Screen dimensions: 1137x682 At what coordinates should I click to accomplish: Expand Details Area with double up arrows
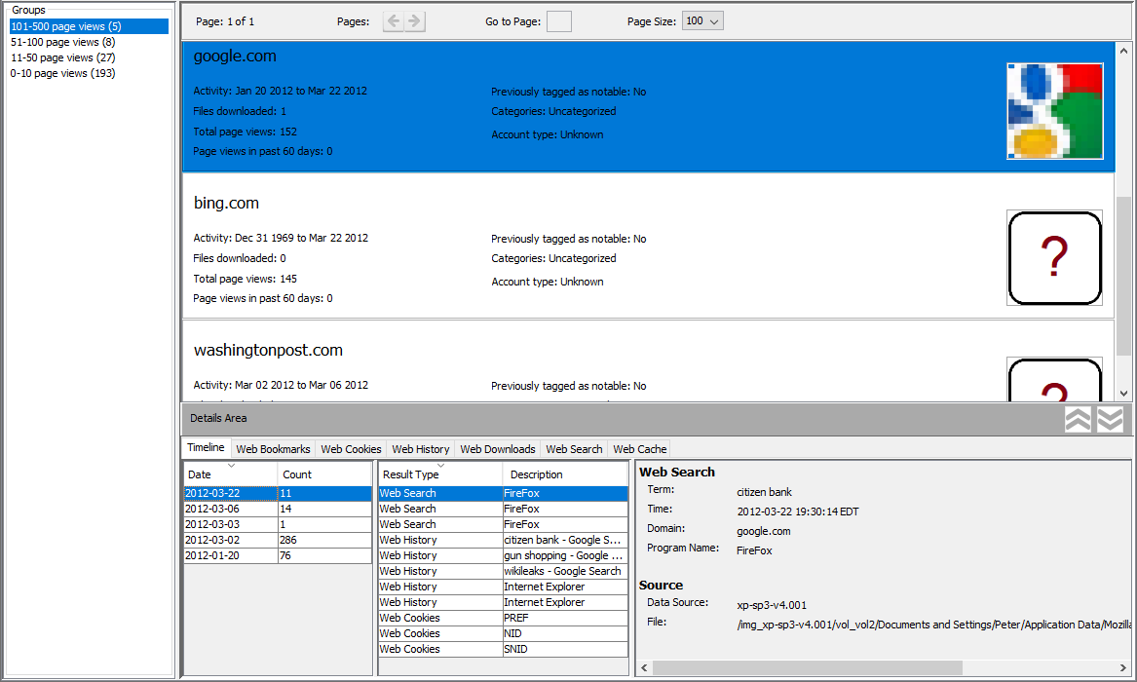click(x=1078, y=419)
